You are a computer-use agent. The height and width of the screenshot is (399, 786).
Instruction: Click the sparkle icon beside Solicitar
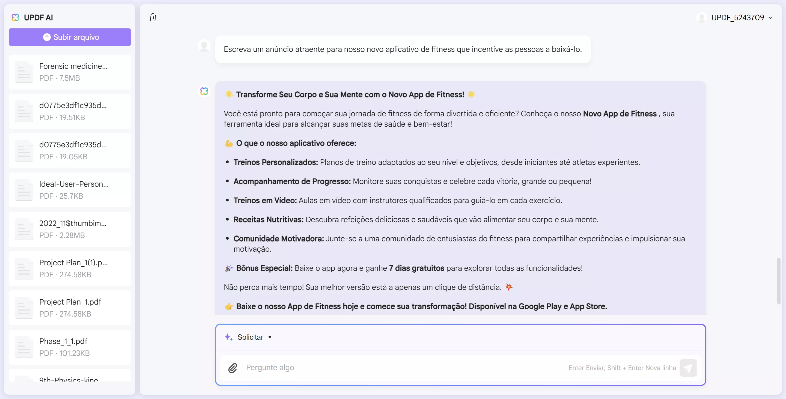[x=228, y=337]
